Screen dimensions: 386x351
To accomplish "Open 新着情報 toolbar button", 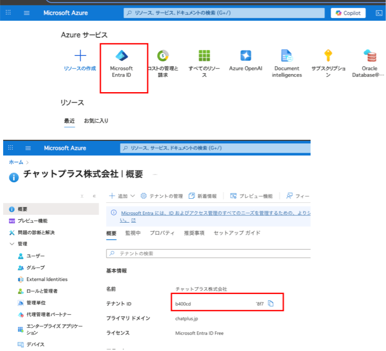I will (x=203, y=196).
